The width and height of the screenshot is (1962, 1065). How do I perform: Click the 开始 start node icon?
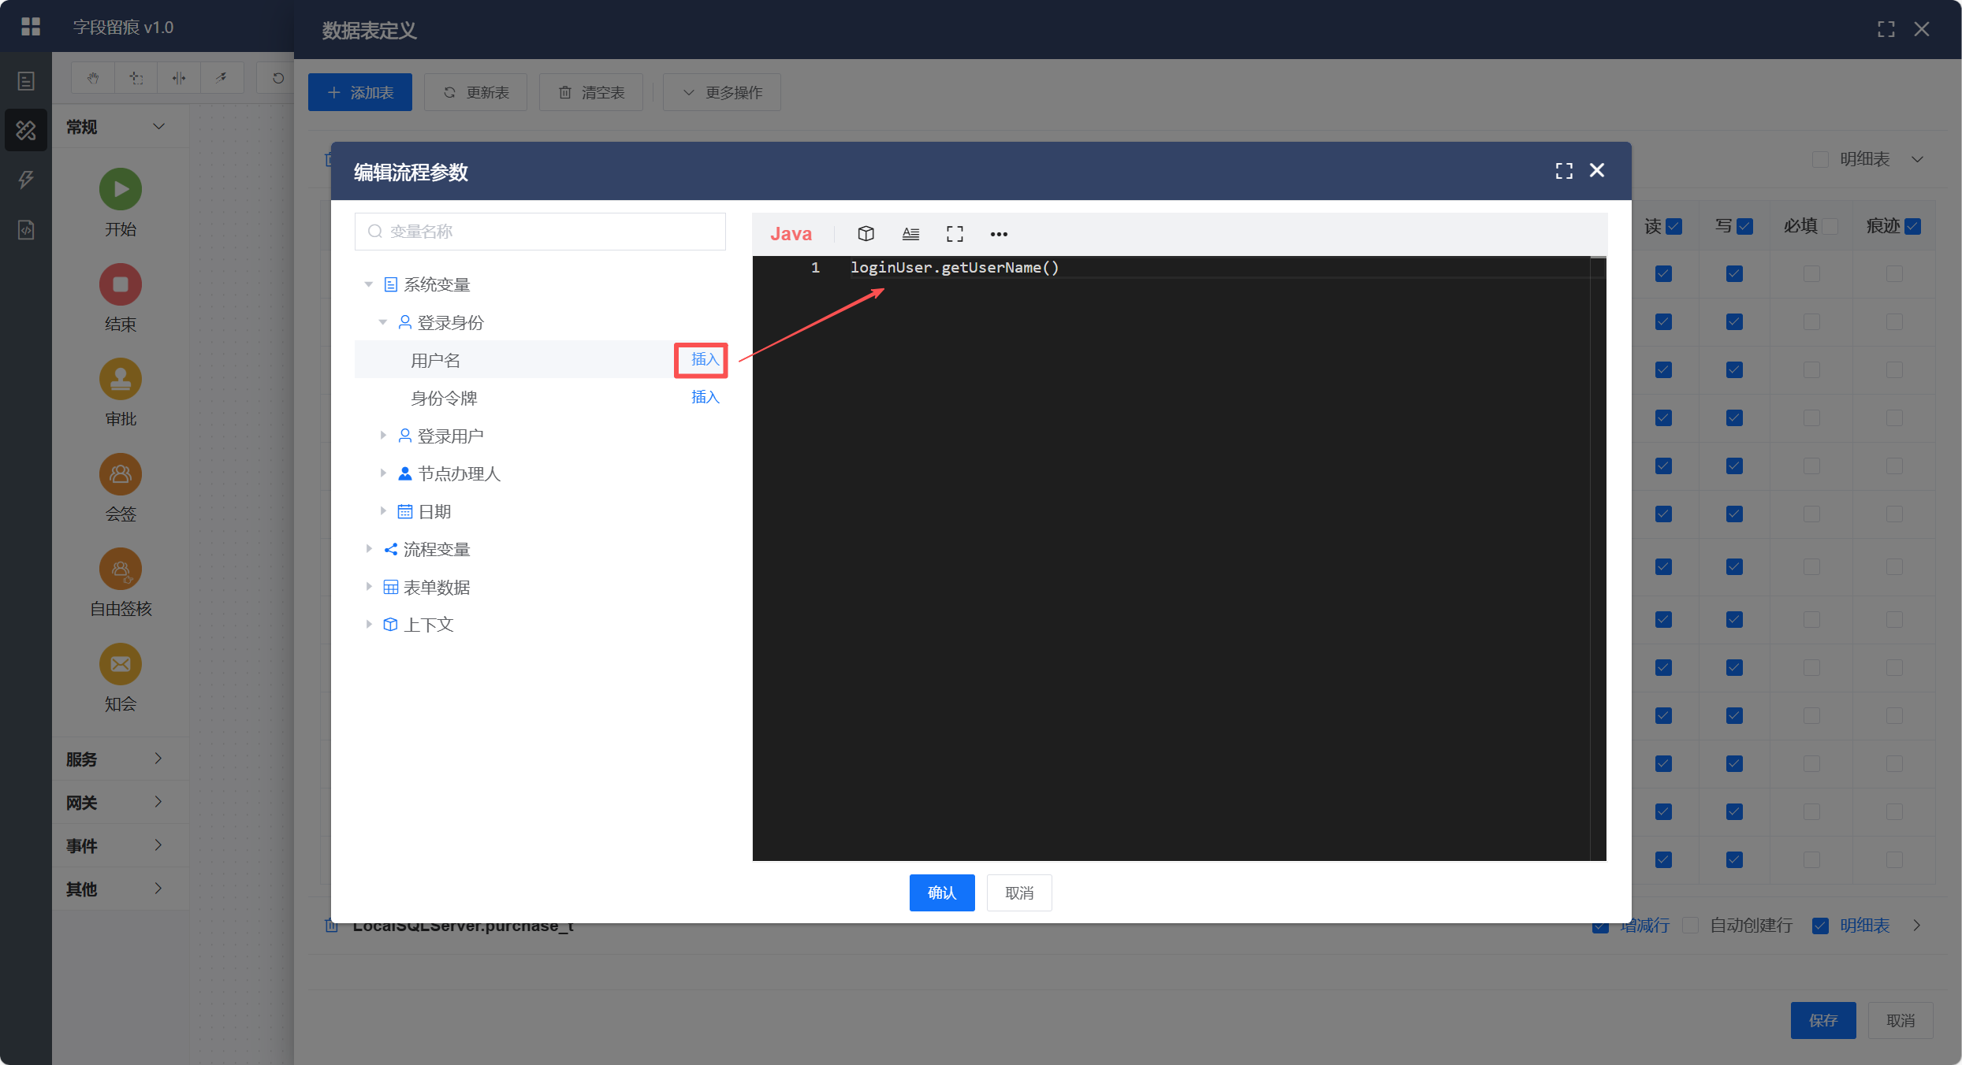(x=121, y=189)
